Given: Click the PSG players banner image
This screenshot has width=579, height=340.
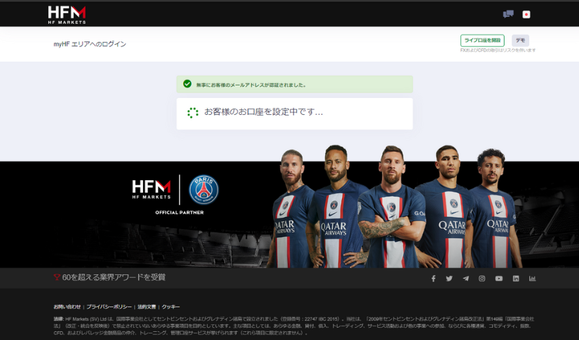Looking at the screenshot, I should (x=394, y=207).
